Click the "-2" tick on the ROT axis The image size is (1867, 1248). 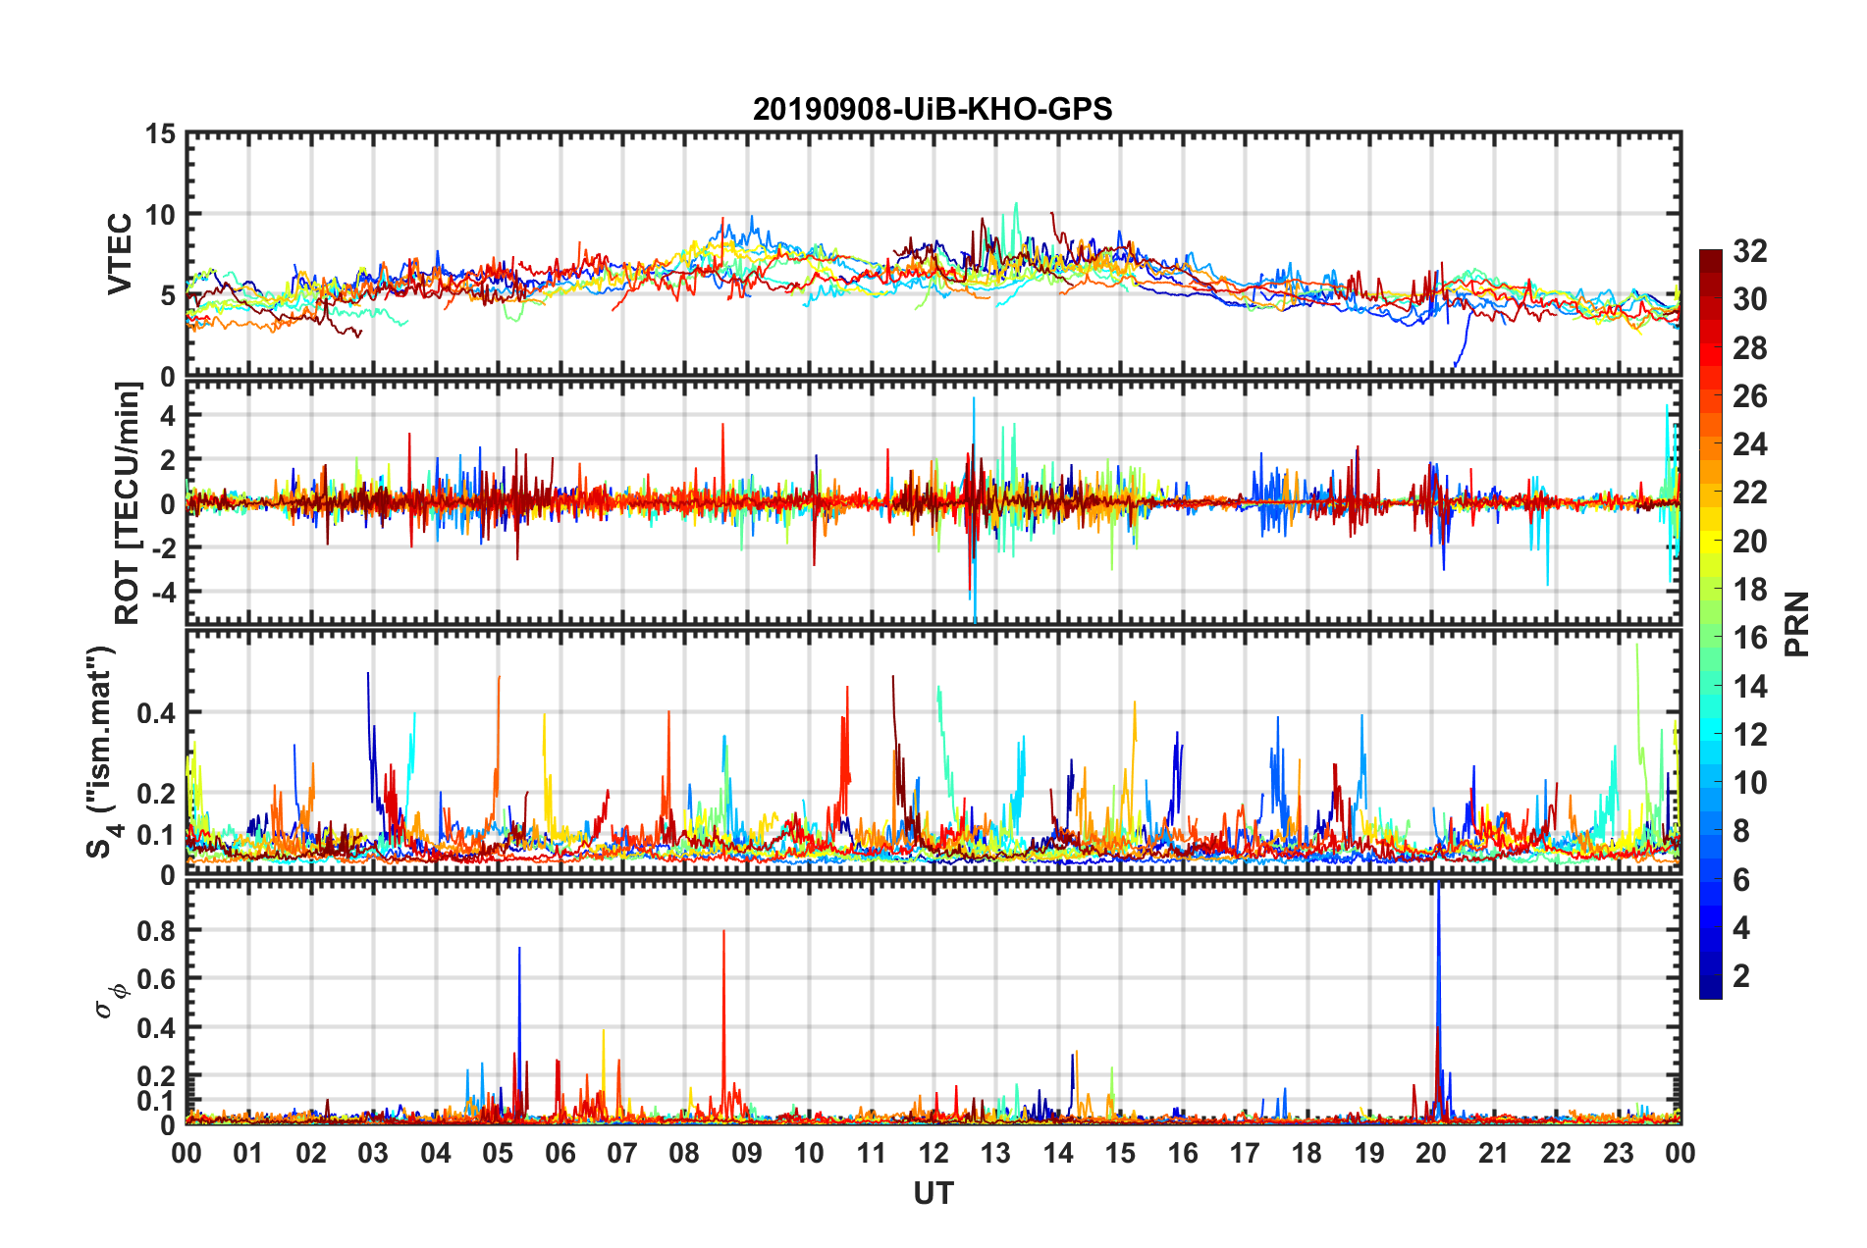pyautogui.click(x=163, y=547)
